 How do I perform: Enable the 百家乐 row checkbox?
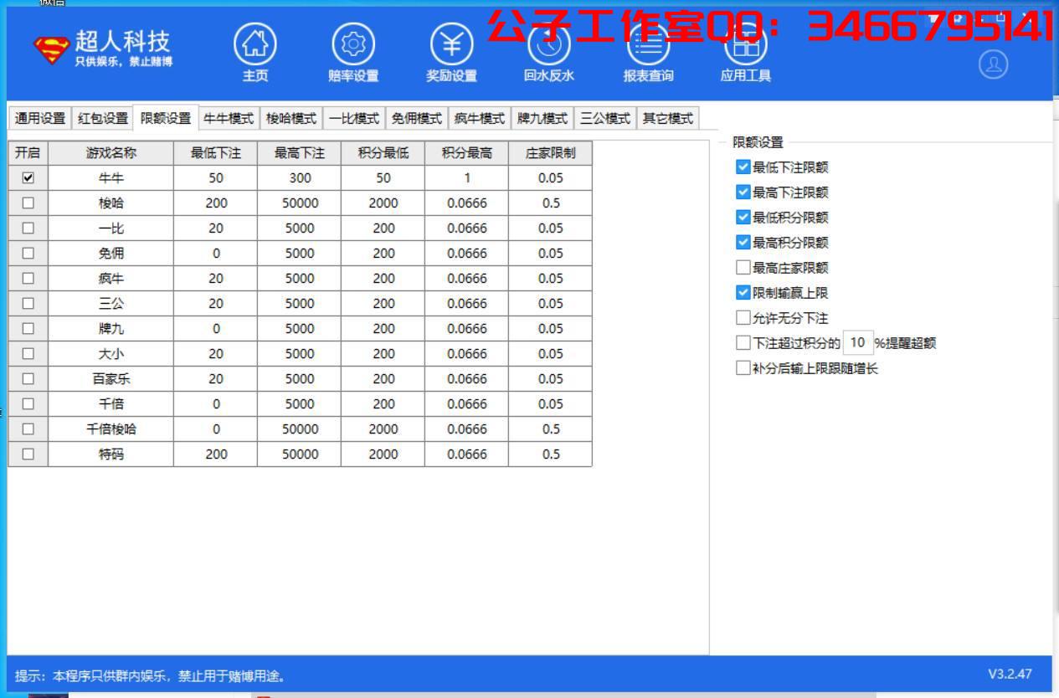point(28,378)
